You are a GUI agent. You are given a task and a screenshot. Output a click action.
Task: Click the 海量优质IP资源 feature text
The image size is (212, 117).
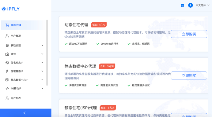click(x=78, y=85)
